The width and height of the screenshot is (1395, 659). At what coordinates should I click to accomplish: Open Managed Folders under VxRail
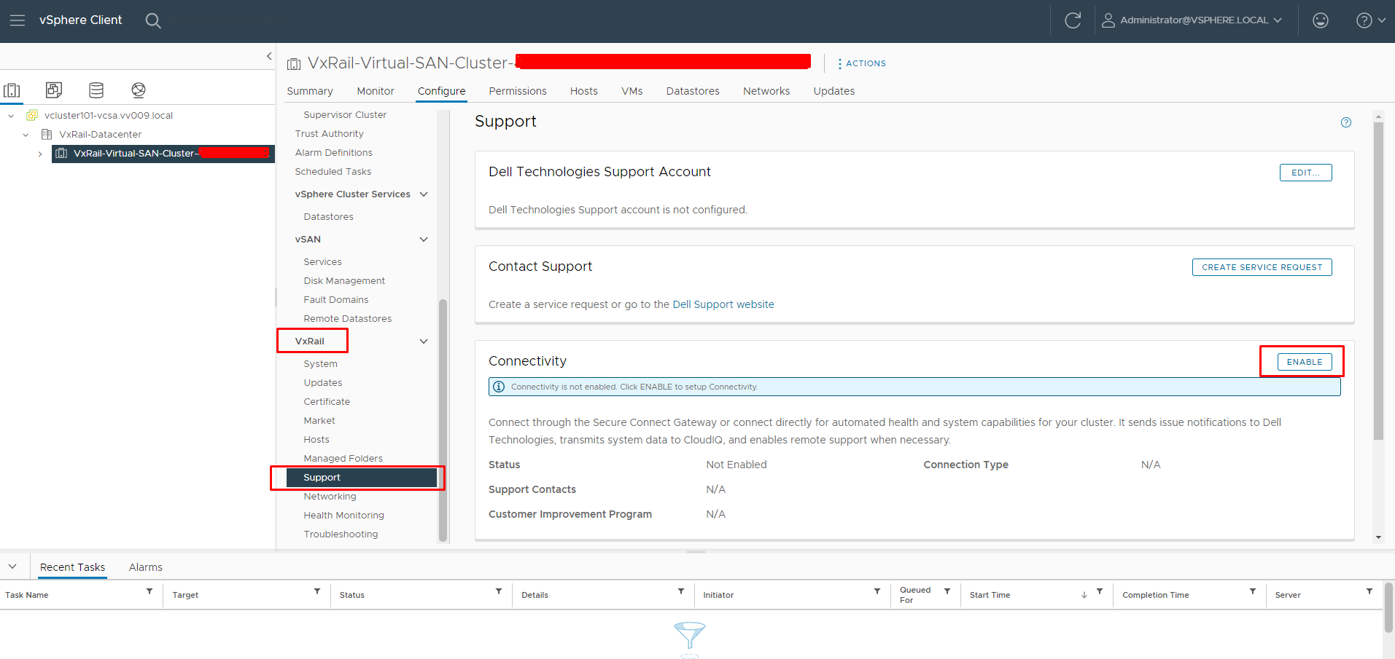tap(343, 459)
